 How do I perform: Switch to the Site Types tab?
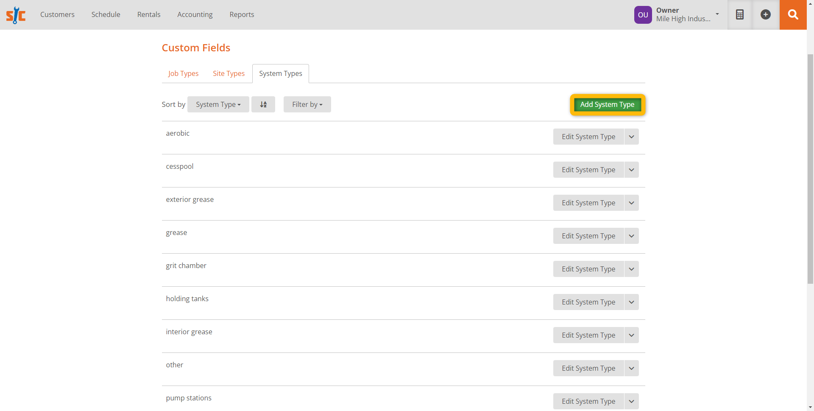click(x=229, y=73)
